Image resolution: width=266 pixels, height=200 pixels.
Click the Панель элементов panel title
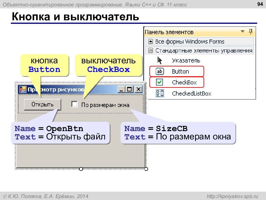click(169, 32)
